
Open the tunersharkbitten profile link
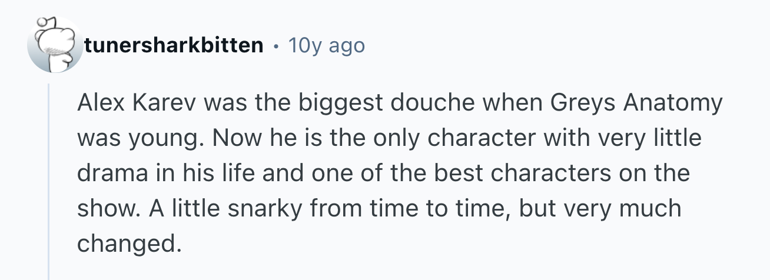point(174,45)
